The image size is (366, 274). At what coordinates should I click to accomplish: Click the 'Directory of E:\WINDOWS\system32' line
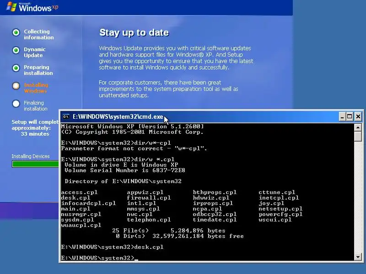pos(123,181)
